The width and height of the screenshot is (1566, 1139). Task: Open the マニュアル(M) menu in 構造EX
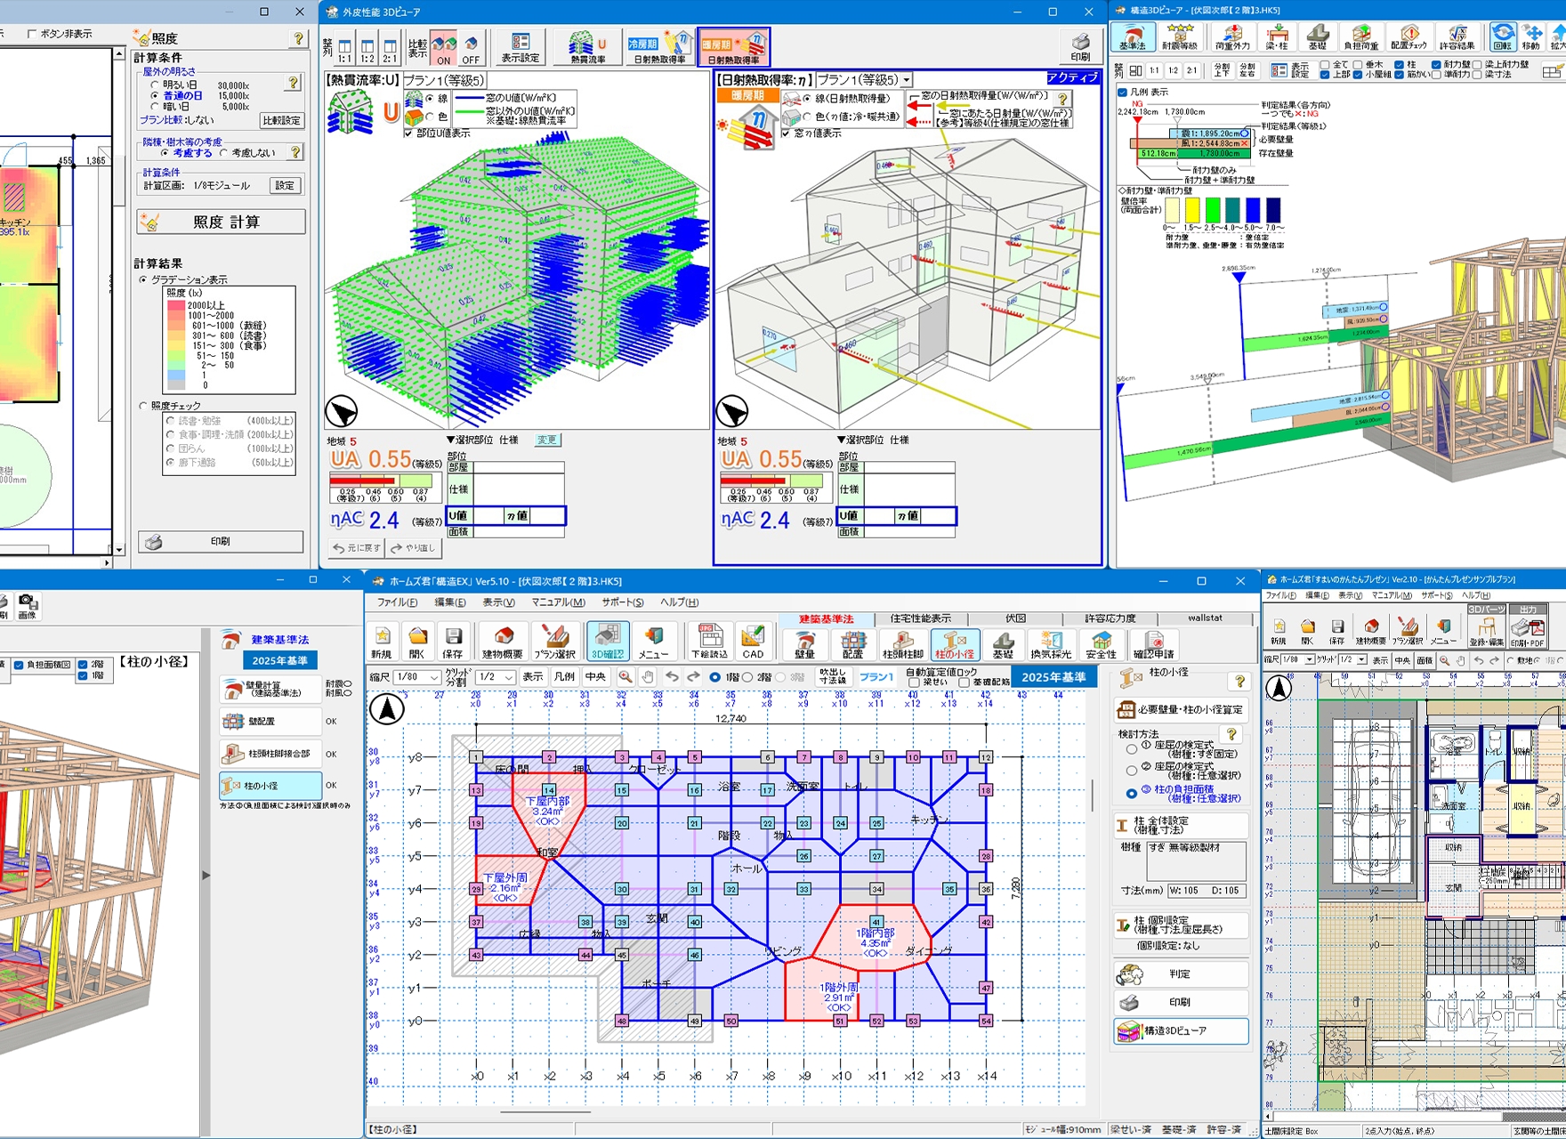(558, 602)
